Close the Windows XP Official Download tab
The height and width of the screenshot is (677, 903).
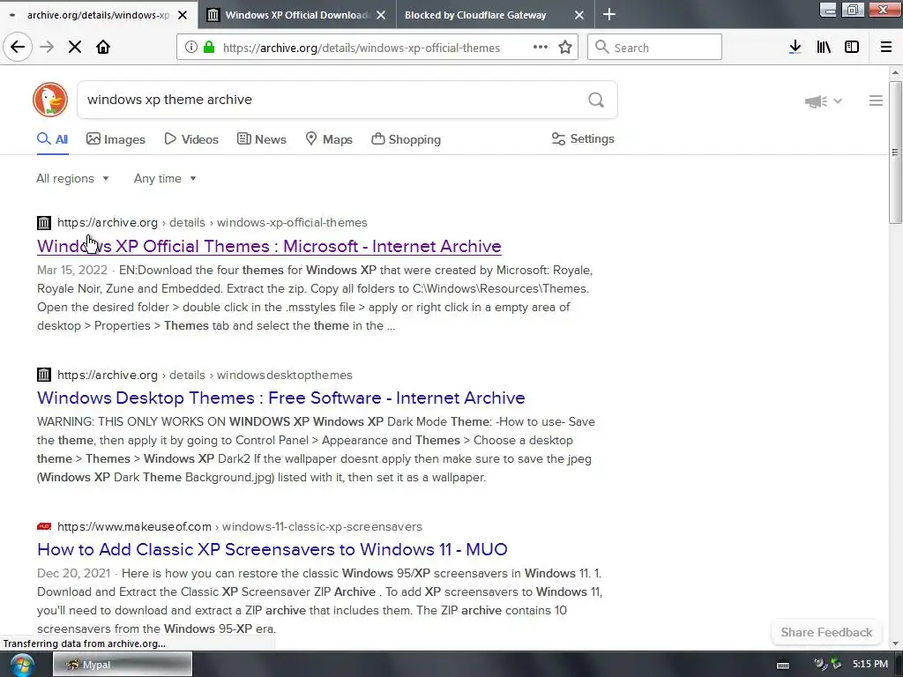(381, 15)
